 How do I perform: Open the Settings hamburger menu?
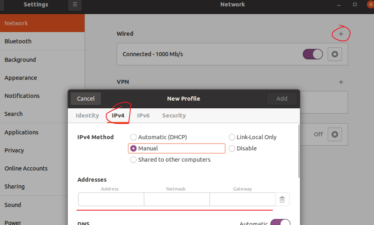pyautogui.click(x=75, y=4)
